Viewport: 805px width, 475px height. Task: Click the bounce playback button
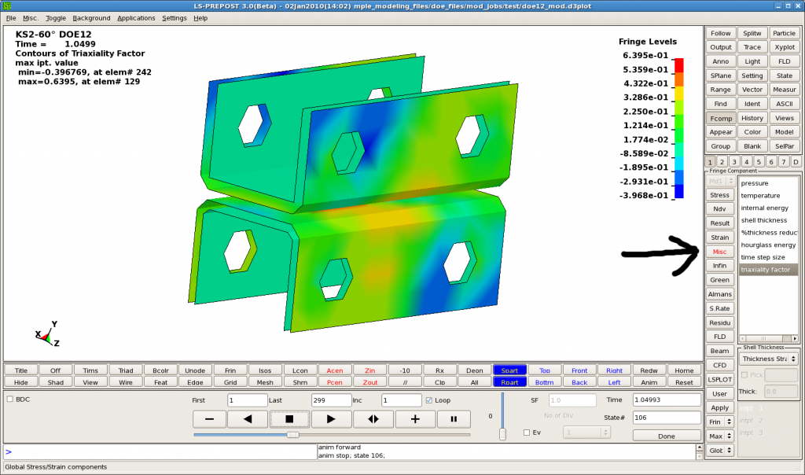click(373, 419)
